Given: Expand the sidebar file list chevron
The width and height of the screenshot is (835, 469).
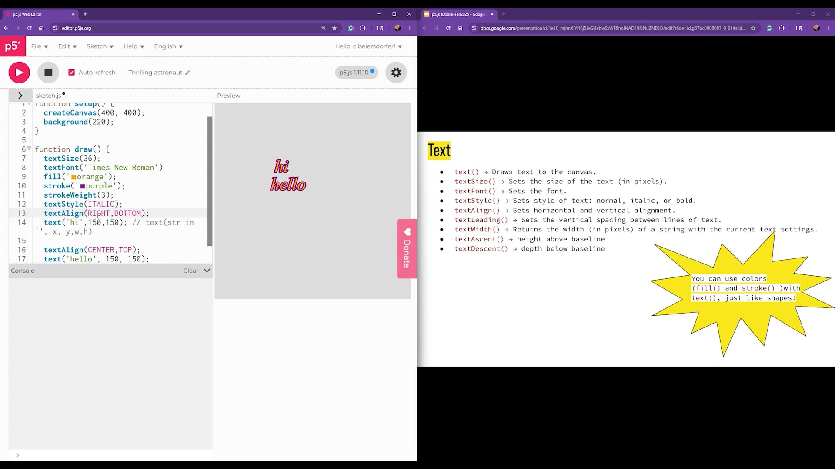Looking at the screenshot, I should tap(20, 96).
